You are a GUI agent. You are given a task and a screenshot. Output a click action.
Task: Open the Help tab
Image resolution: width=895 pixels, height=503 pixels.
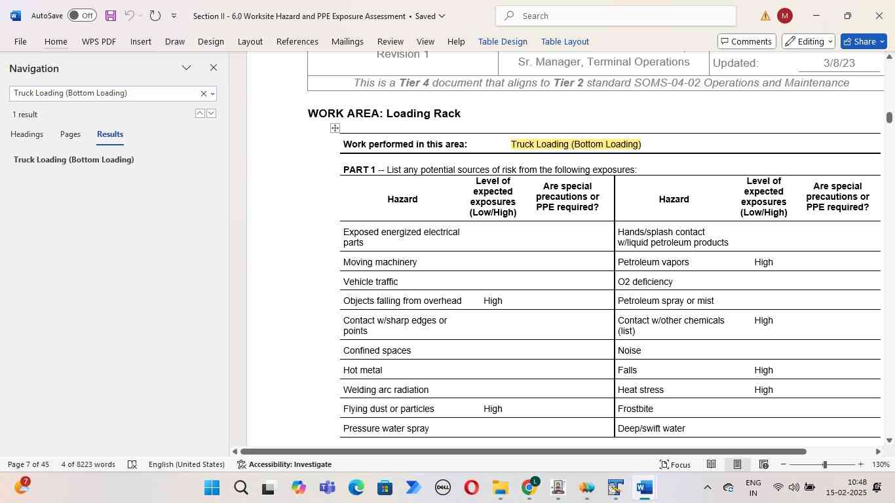pyautogui.click(x=456, y=41)
